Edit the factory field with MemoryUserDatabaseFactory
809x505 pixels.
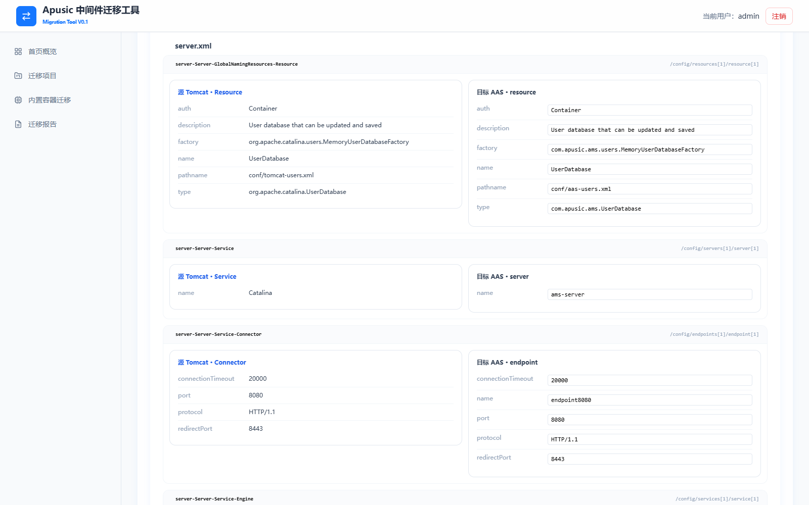650,149
